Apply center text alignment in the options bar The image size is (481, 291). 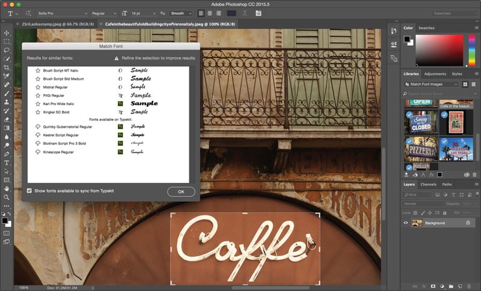click(x=210, y=13)
